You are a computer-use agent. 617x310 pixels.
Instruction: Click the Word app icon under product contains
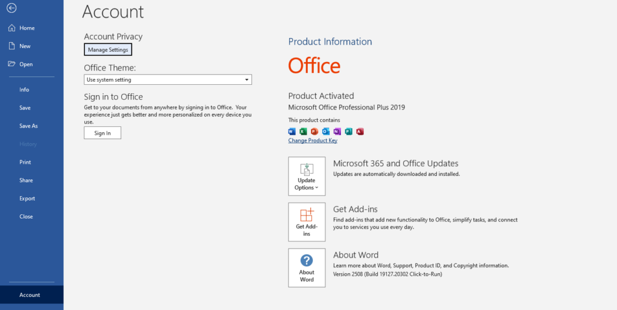pyautogui.click(x=292, y=132)
